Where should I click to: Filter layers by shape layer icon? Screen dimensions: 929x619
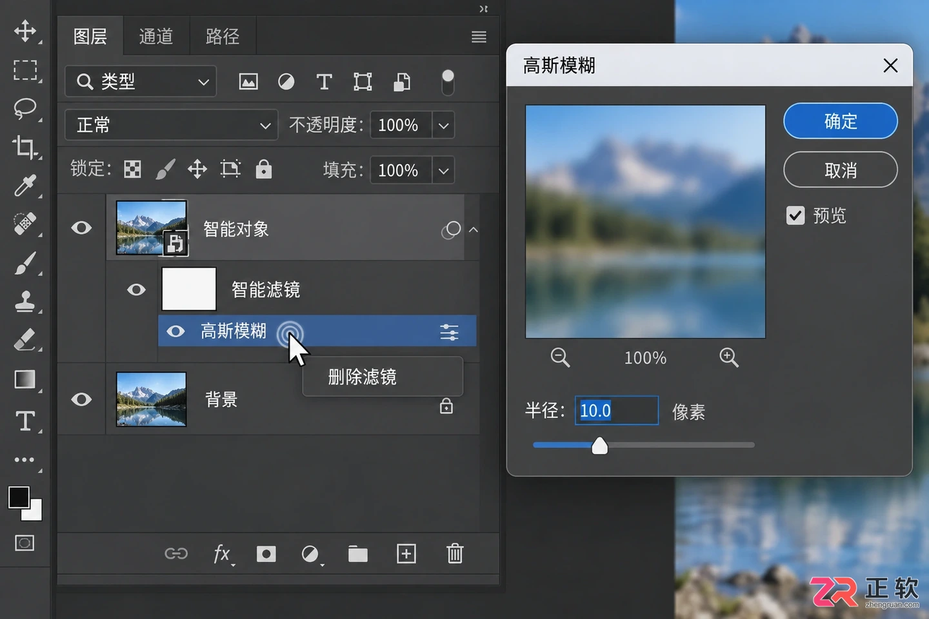pos(363,82)
